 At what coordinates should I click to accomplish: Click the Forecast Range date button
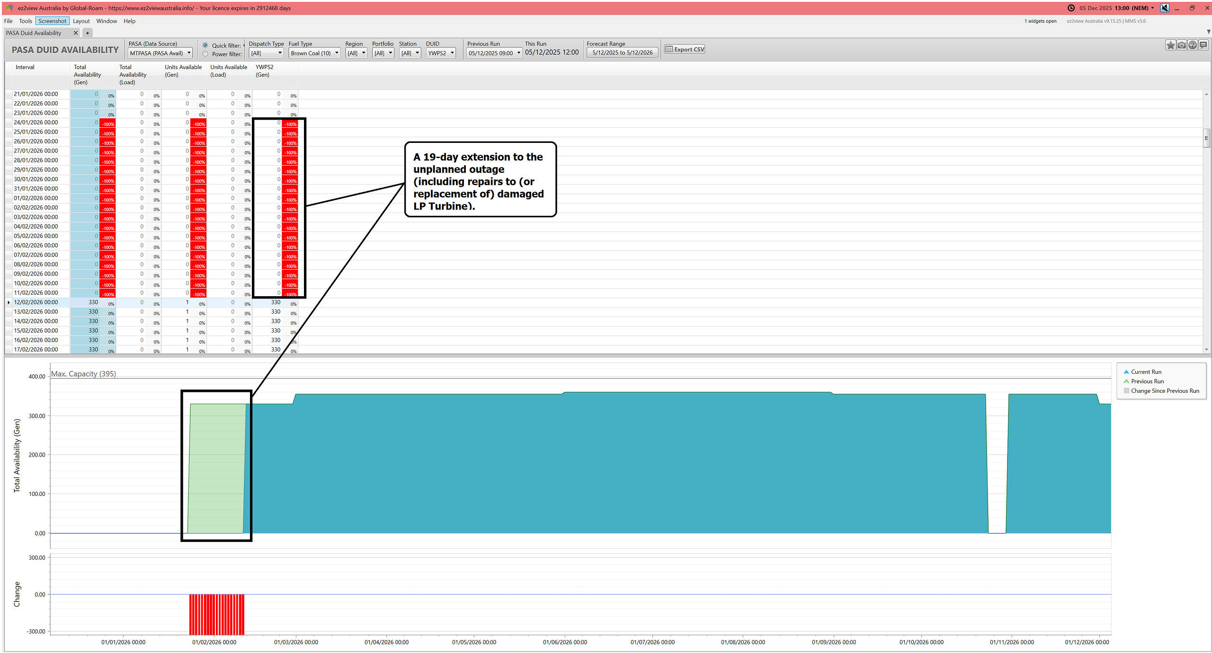[x=622, y=53]
